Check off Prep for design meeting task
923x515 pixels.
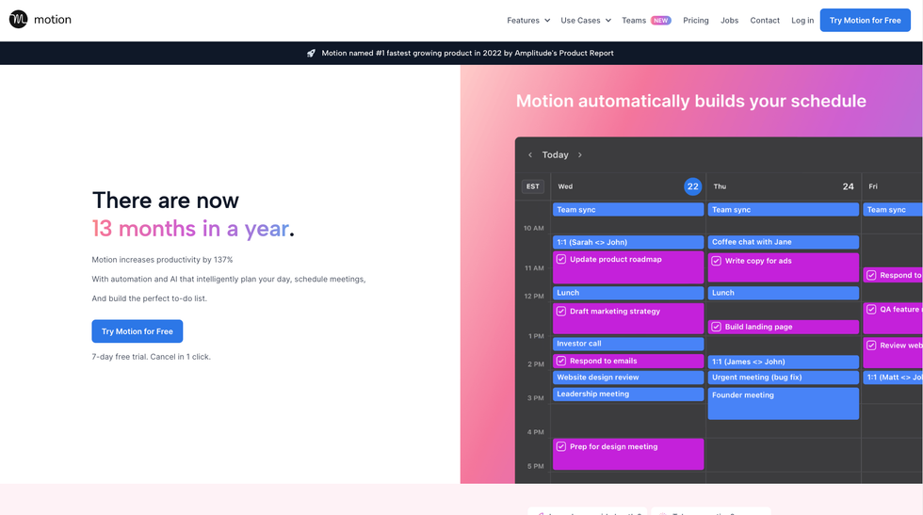(561, 446)
